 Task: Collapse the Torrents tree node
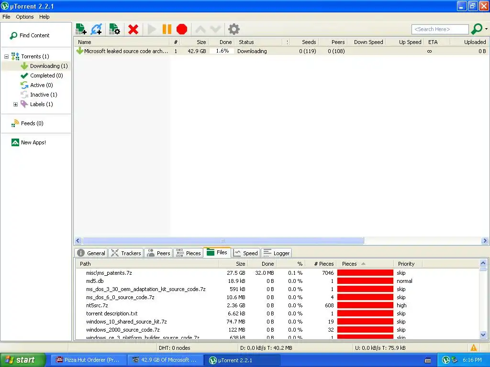tap(6, 56)
